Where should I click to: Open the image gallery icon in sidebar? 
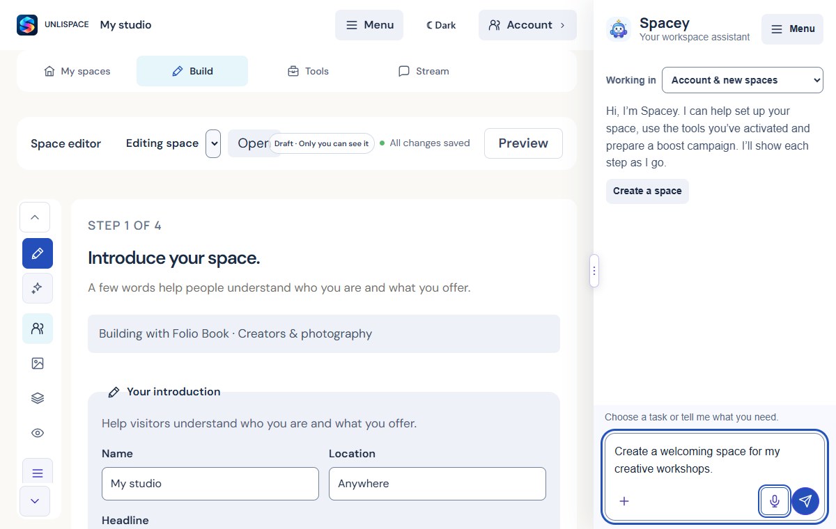point(38,363)
